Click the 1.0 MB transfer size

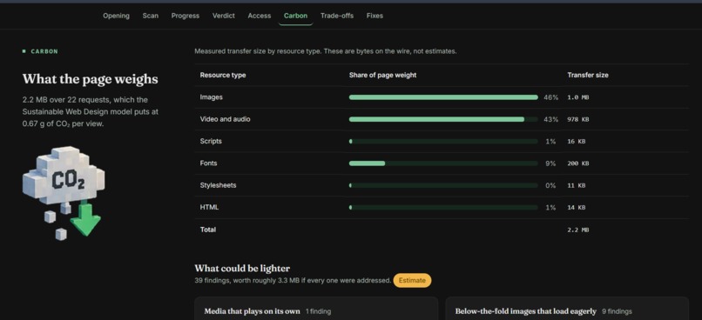point(578,97)
